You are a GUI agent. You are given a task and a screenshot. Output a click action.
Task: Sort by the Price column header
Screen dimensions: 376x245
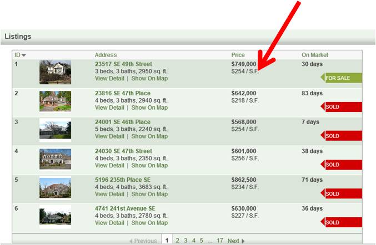238,55
